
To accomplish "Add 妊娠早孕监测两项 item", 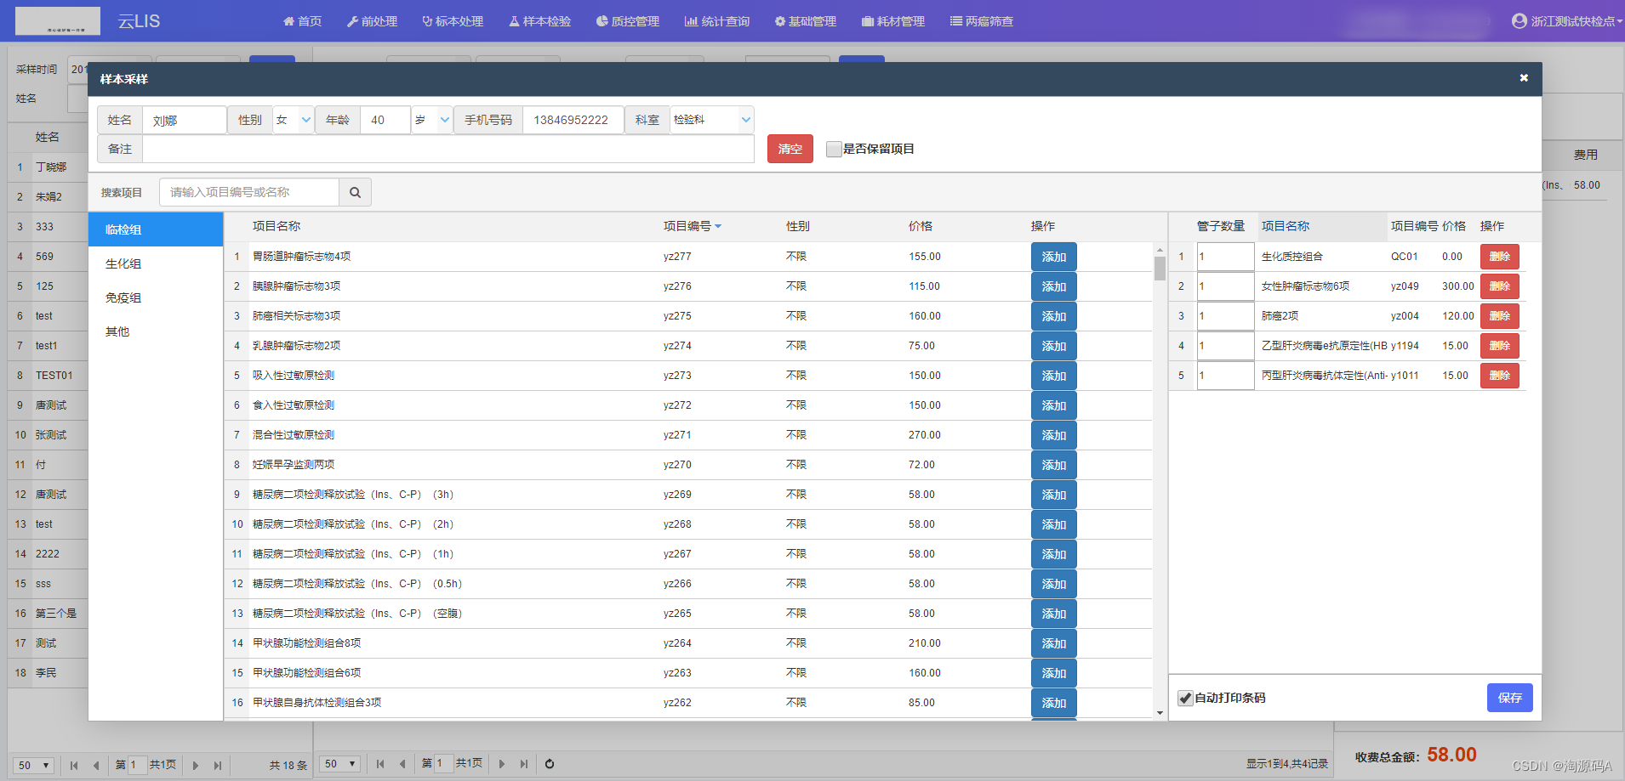I will (x=1054, y=465).
